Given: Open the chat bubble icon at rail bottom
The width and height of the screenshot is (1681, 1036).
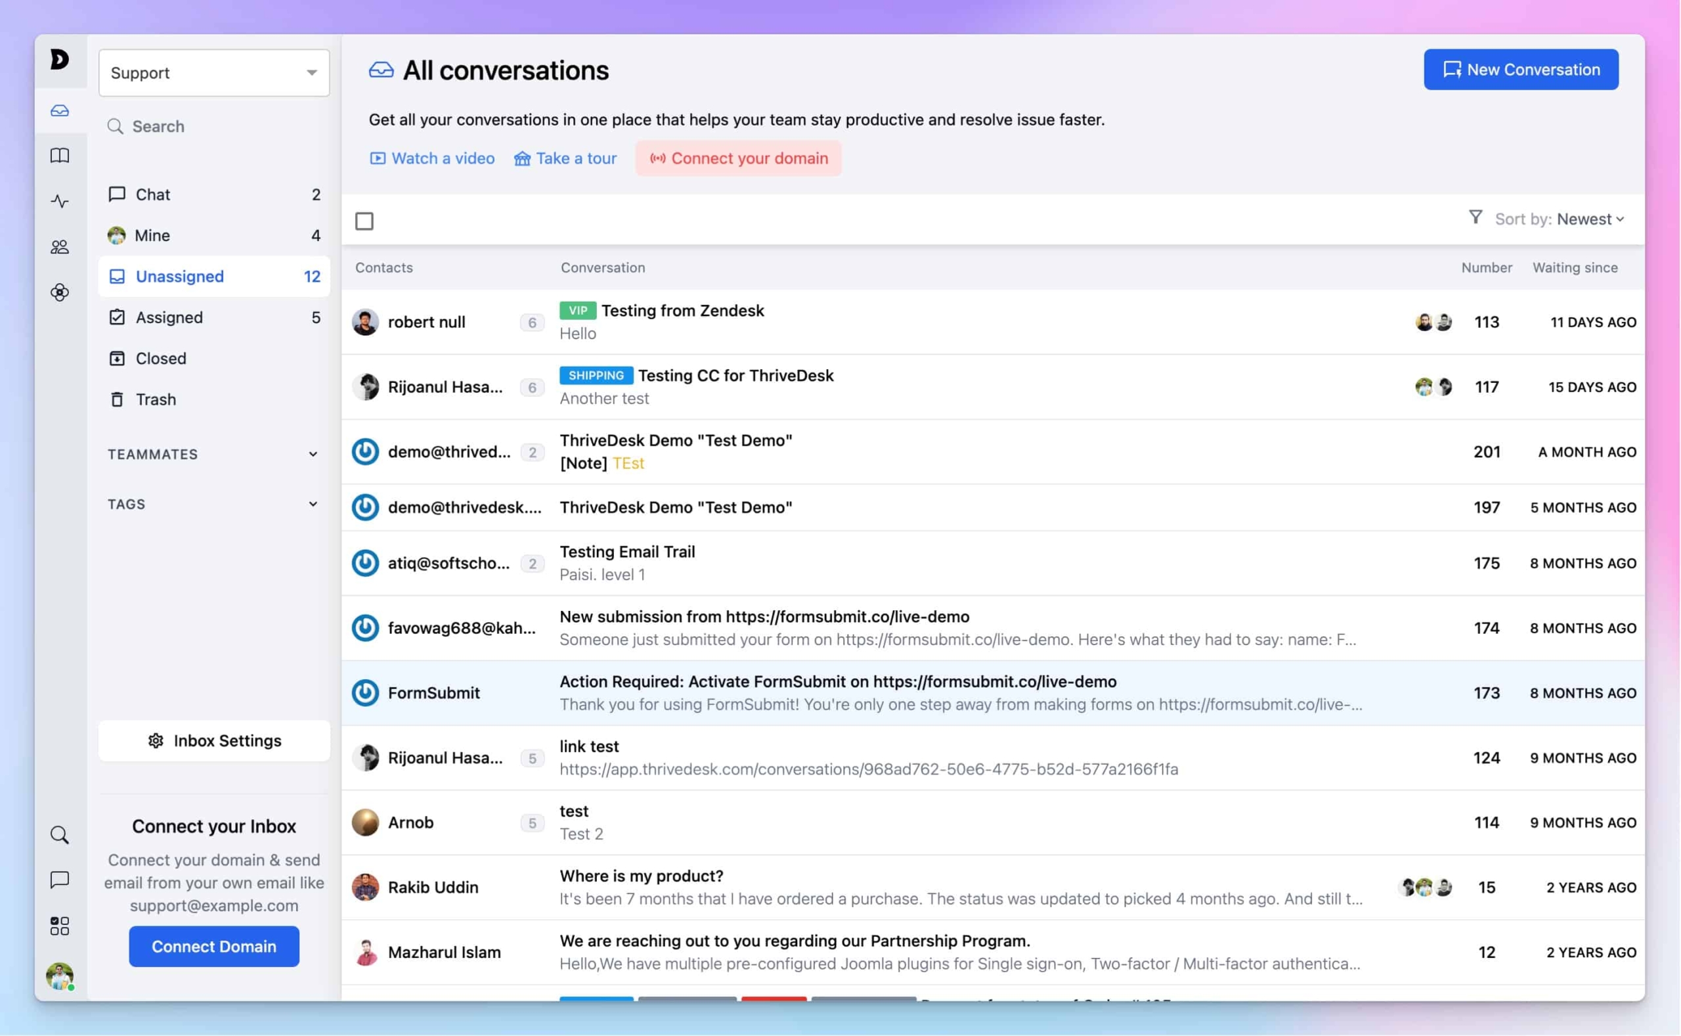Looking at the screenshot, I should click(60, 880).
